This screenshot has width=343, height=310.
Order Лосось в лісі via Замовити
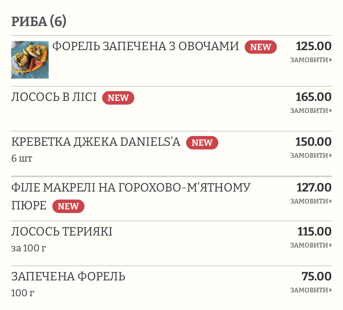(x=311, y=111)
